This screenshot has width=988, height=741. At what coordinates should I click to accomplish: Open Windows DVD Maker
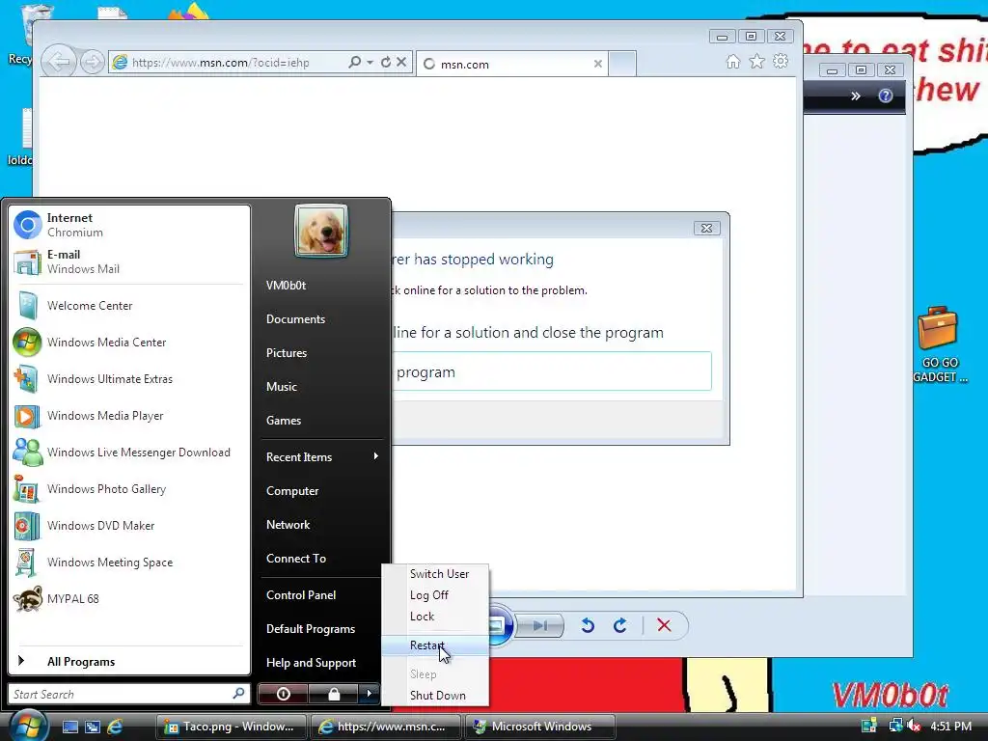click(x=129, y=526)
